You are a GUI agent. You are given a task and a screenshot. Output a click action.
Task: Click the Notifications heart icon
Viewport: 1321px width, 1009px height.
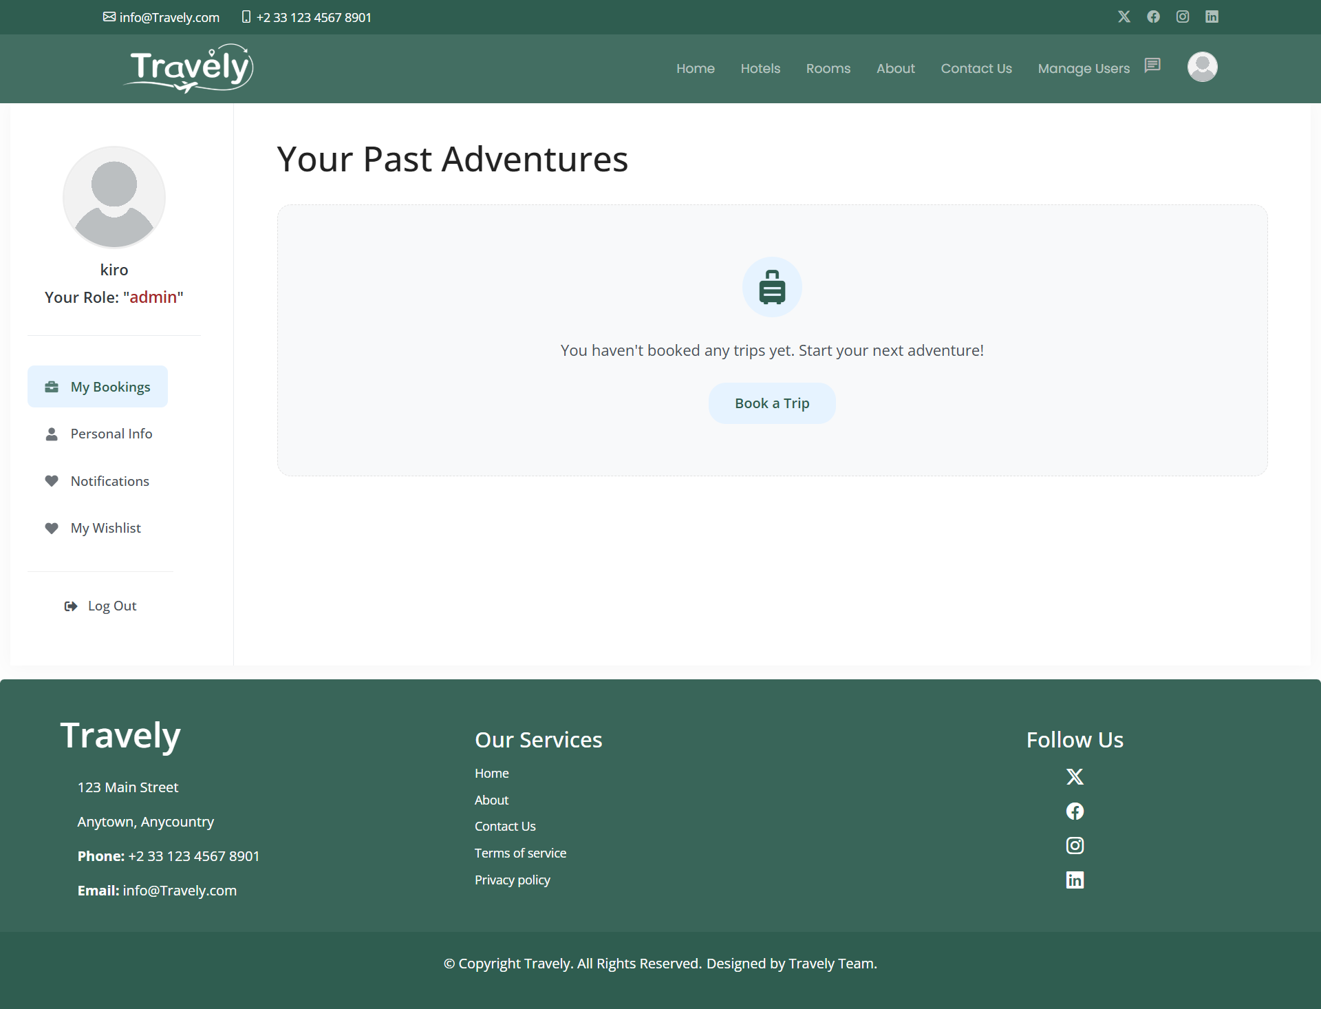pos(52,480)
